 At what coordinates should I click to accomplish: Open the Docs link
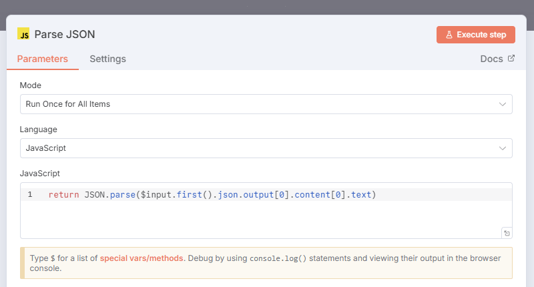pyautogui.click(x=491, y=59)
